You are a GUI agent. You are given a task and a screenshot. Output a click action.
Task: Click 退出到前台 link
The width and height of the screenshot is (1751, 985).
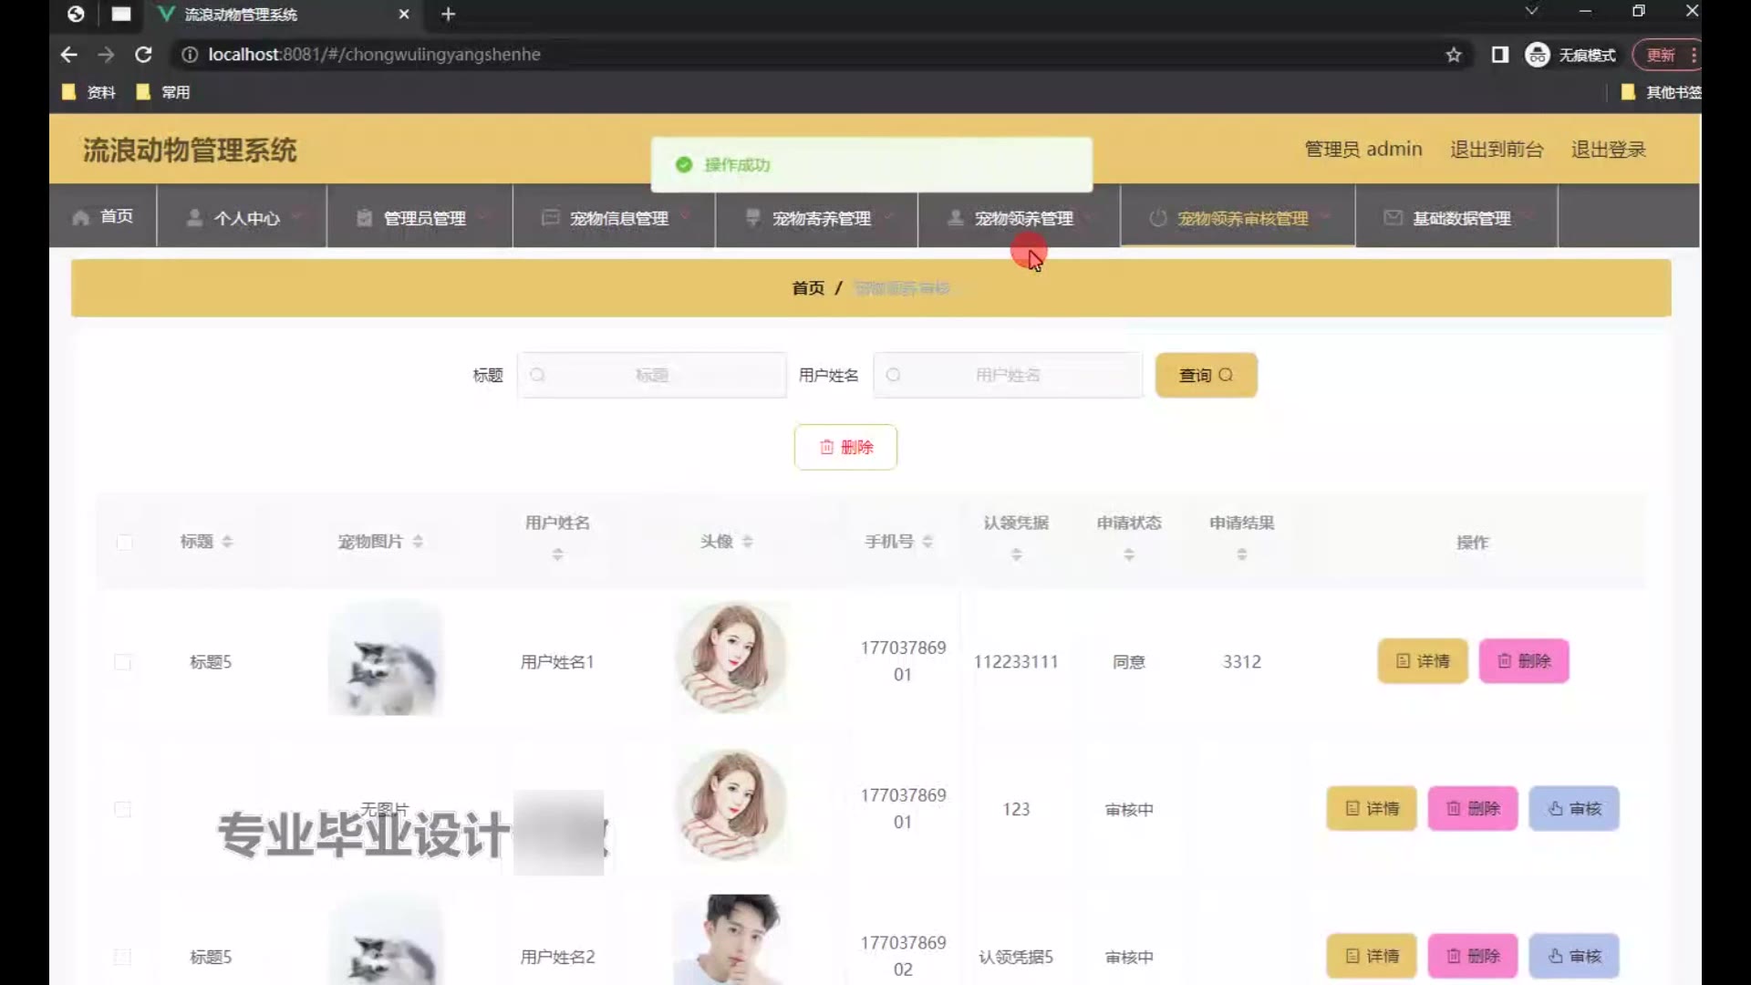(x=1497, y=150)
